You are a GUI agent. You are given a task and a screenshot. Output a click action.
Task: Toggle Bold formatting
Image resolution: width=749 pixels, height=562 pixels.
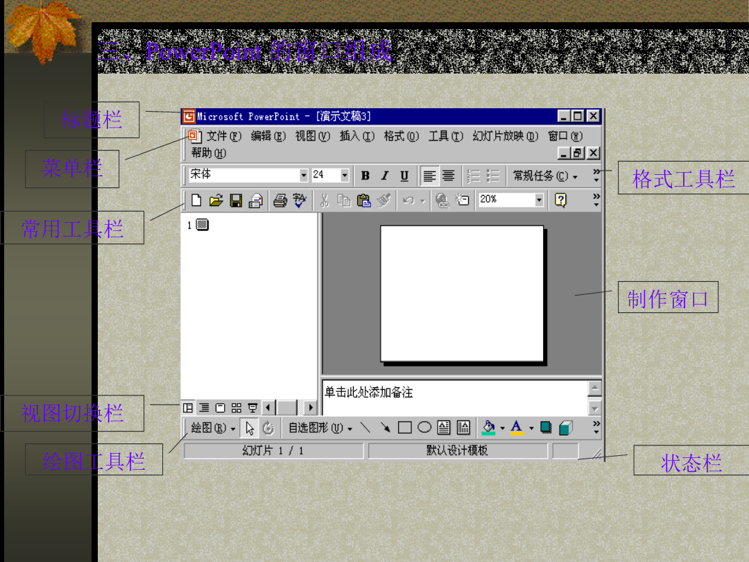click(x=365, y=176)
